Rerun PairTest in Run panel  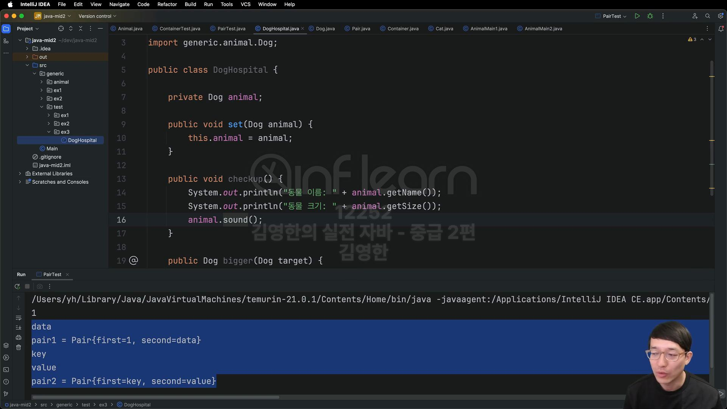tap(17, 287)
